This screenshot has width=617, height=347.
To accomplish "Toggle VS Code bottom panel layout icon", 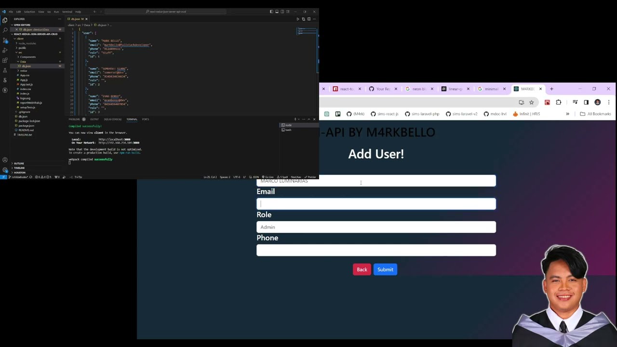I will 277,12.
